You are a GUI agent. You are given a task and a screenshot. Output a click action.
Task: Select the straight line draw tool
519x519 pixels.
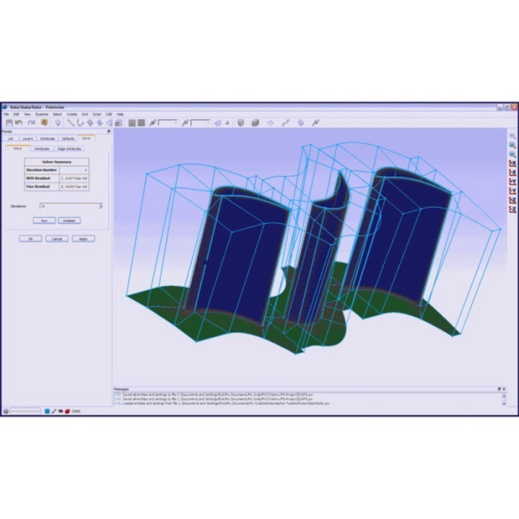[x=70, y=123]
